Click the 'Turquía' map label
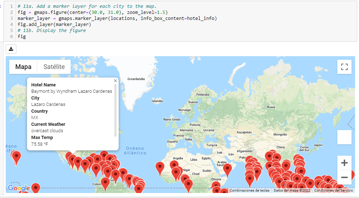Viewport: 359px width, 198px height. 212,145
